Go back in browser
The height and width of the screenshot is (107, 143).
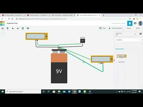tap(2, 19)
